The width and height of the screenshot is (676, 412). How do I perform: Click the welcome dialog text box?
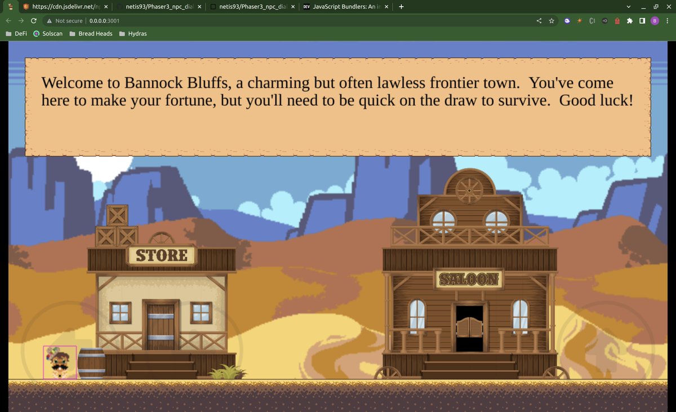coord(338,107)
